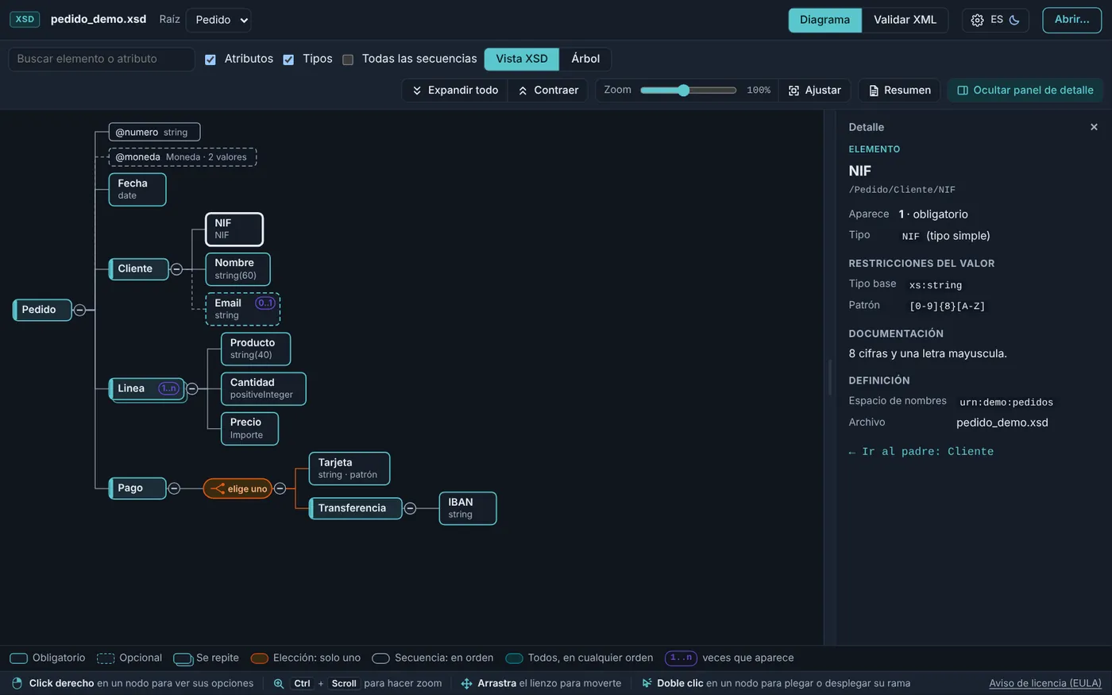This screenshot has height=695, width=1112.
Task: Select the Precio Importe node
Action: pos(249,429)
